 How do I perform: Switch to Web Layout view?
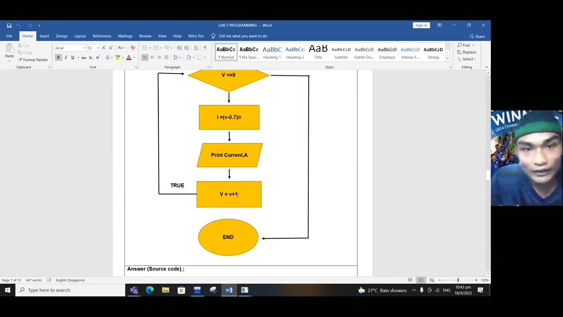pyautogui.click(x=431, y=280)
